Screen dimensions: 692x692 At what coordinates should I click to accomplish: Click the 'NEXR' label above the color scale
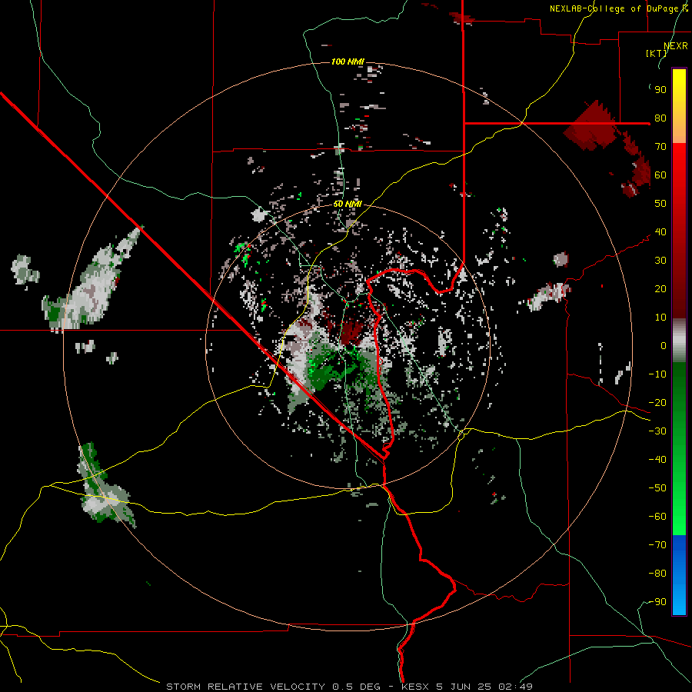point(676,46)
